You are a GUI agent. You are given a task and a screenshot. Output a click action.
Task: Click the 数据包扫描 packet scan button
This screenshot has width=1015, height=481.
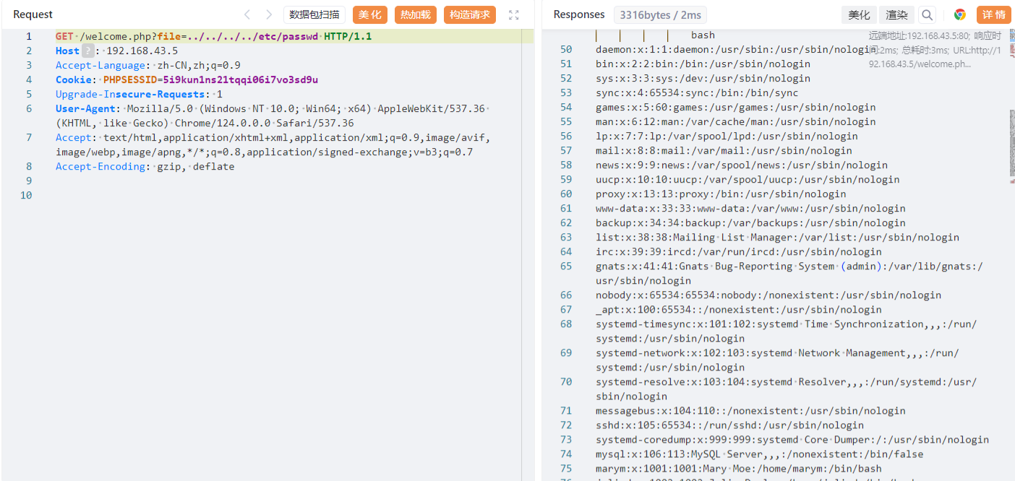point(314,14)
